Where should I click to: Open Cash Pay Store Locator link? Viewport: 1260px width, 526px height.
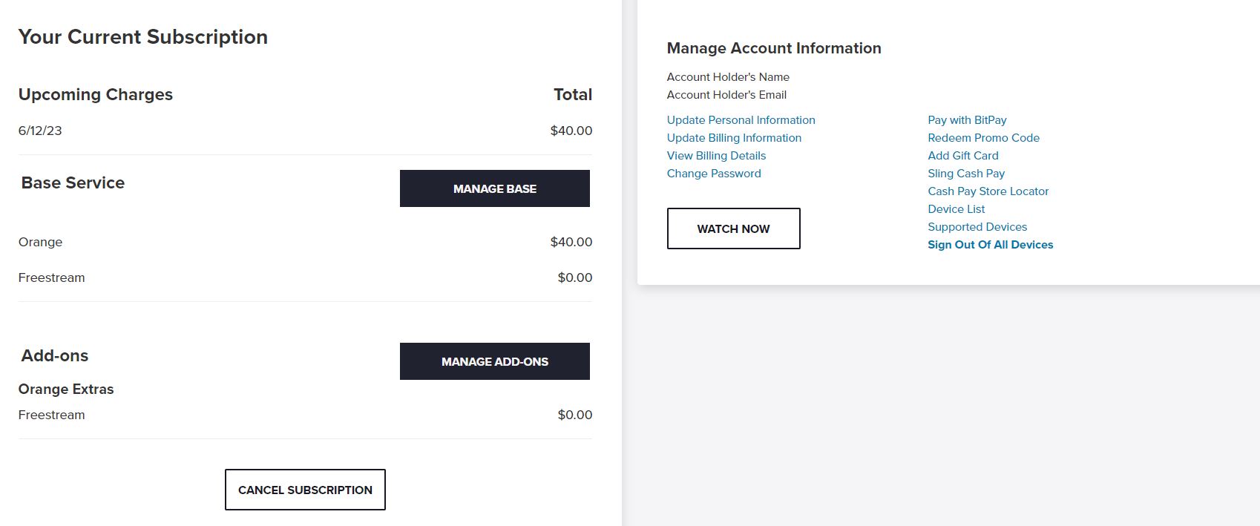988,191
